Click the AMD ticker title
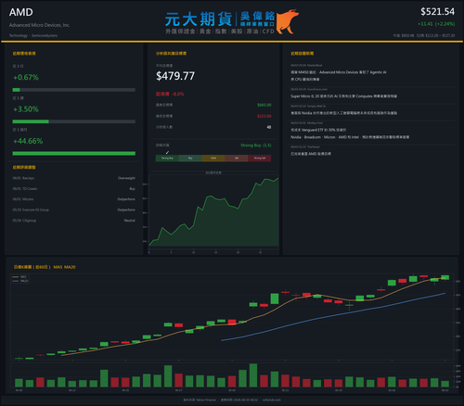The height and width of the screenshot is (406, 464). (x=20, y=12)
